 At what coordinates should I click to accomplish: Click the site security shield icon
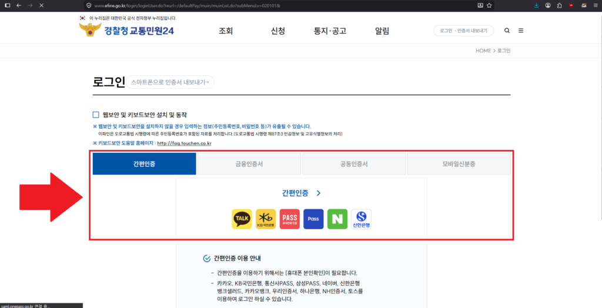tap(89, 5)
